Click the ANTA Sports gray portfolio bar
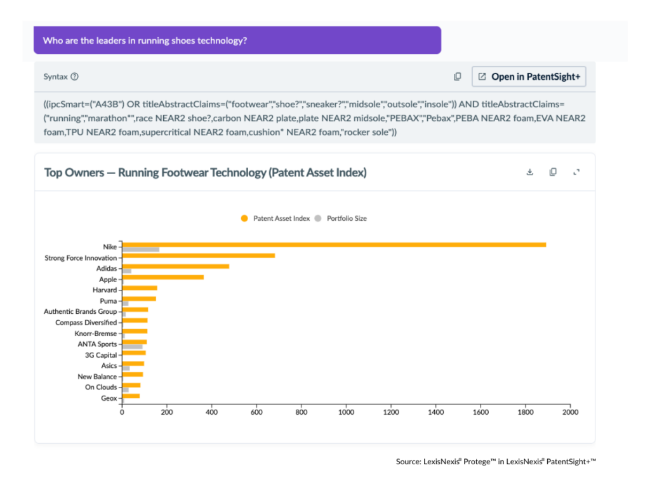The image size is (650, 487). (x=132, y=347)
